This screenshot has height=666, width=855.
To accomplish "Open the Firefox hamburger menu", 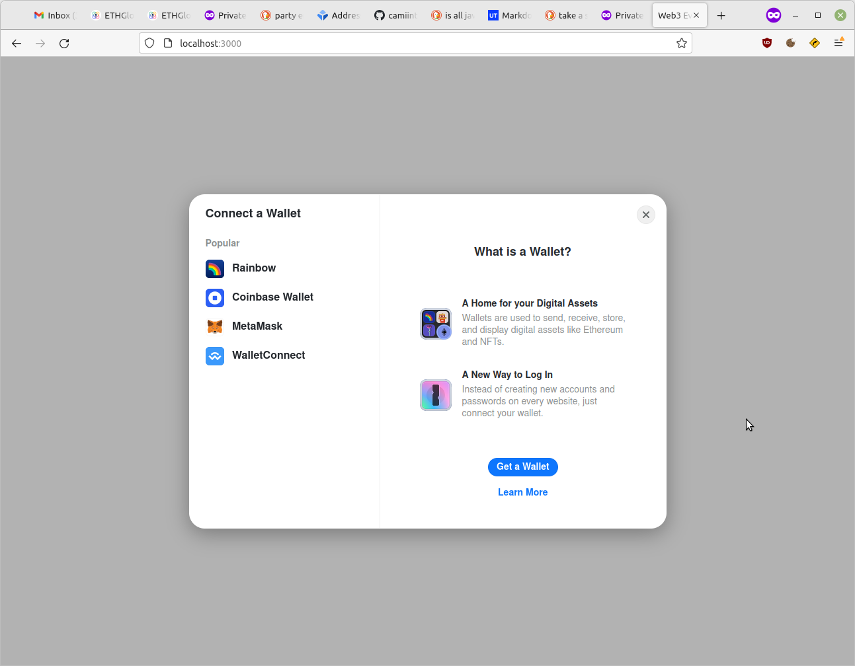I will click(838, 43).
